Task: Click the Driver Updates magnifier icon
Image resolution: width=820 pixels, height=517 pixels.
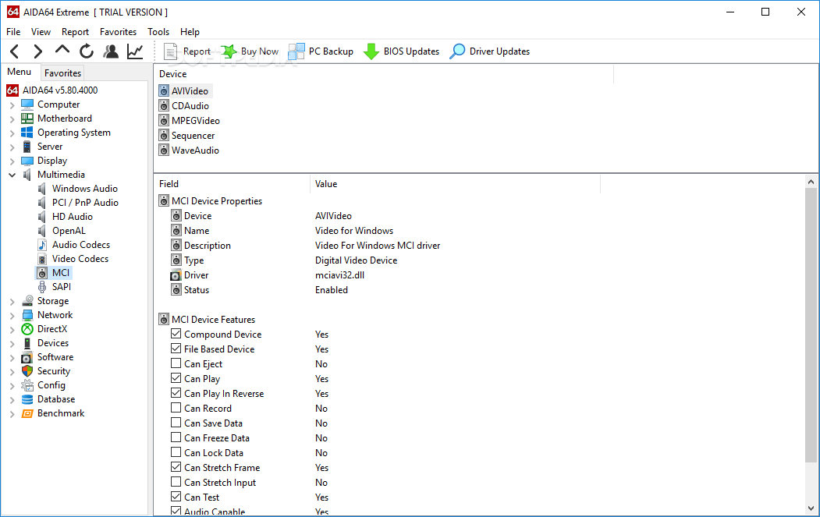Action: pos(457,51)
